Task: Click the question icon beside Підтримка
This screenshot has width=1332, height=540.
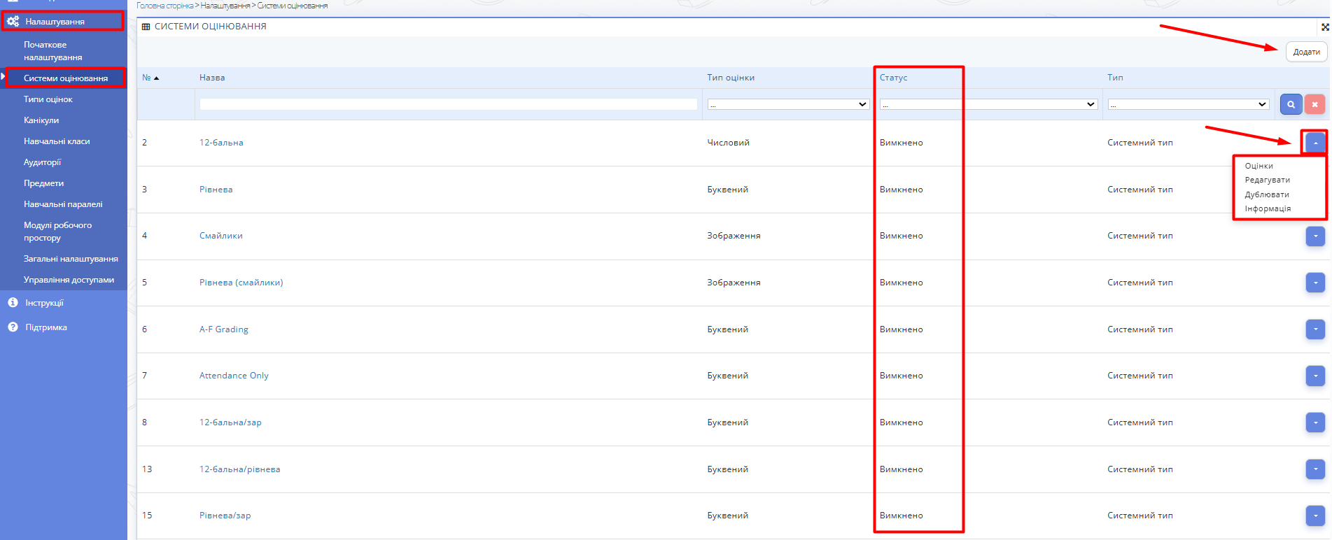Action: (13, 327)
